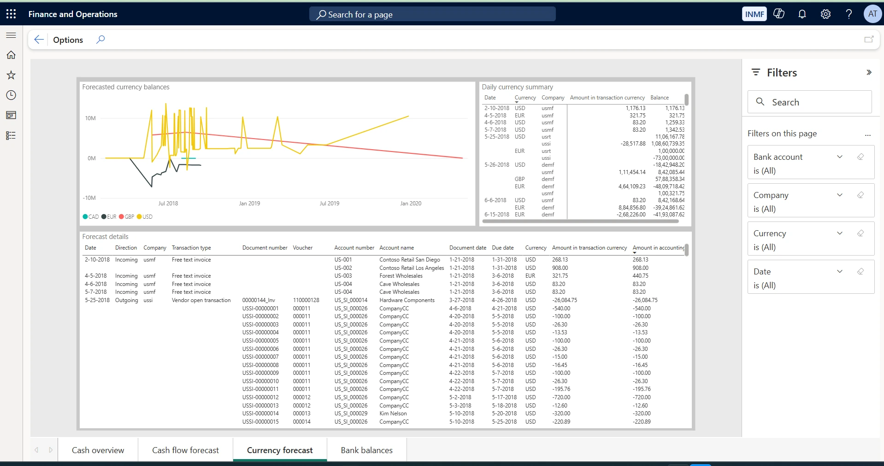This screenshot has height=466, width=884.
Task: Show notifications bell
Action: pyautogui.click(x=802, y=14)
